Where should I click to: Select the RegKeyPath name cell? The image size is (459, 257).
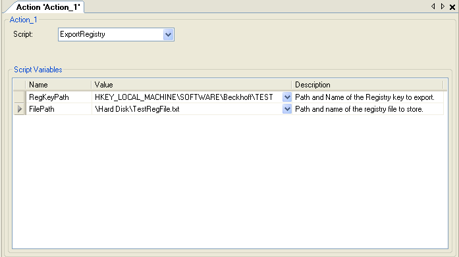(x=59, y=97)
